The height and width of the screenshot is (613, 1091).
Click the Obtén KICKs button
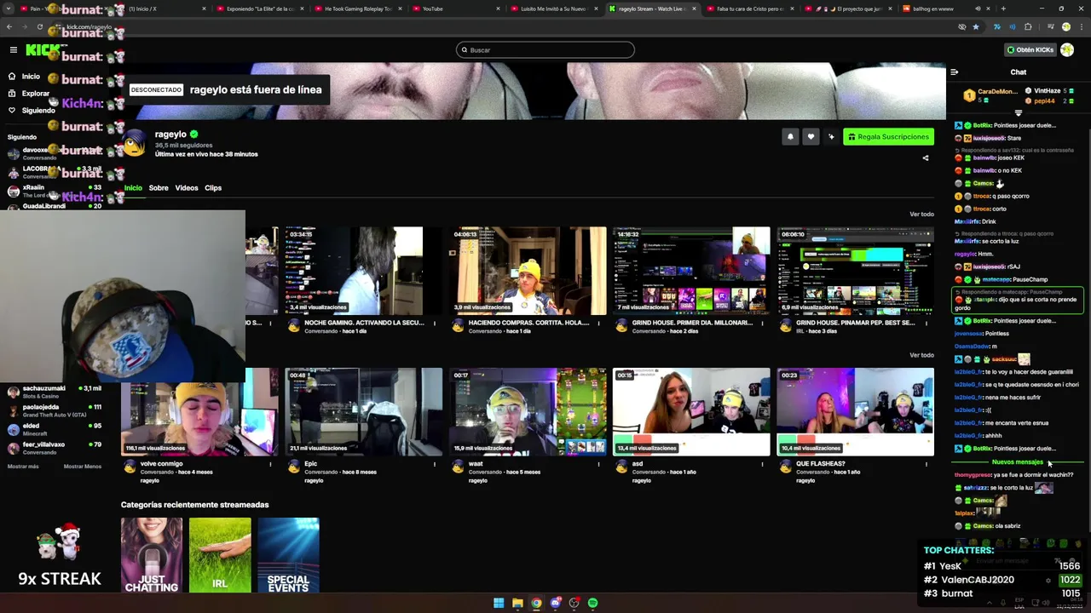coord(1030,50)
